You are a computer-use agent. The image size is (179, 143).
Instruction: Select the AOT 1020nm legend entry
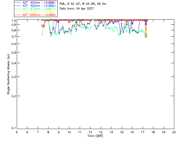tap(36, 15)
